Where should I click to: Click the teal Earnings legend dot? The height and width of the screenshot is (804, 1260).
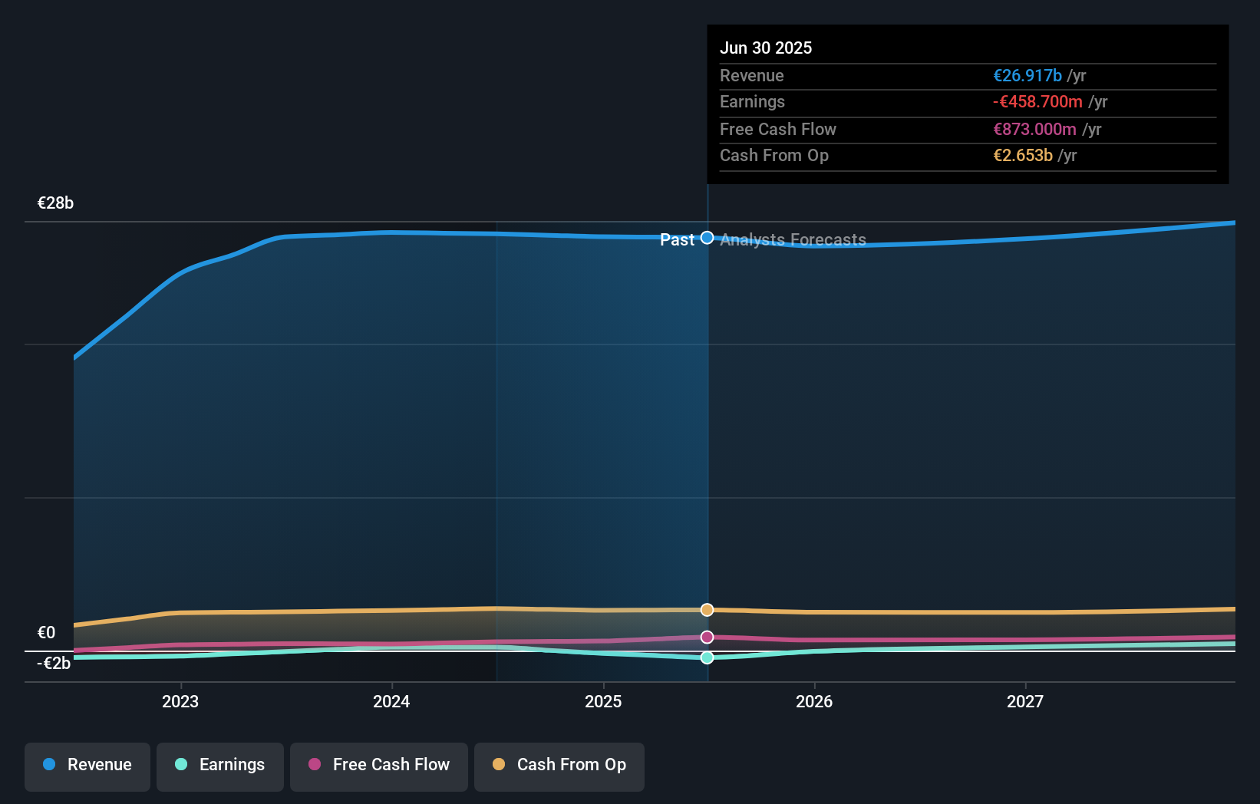(x=180, y=765)
